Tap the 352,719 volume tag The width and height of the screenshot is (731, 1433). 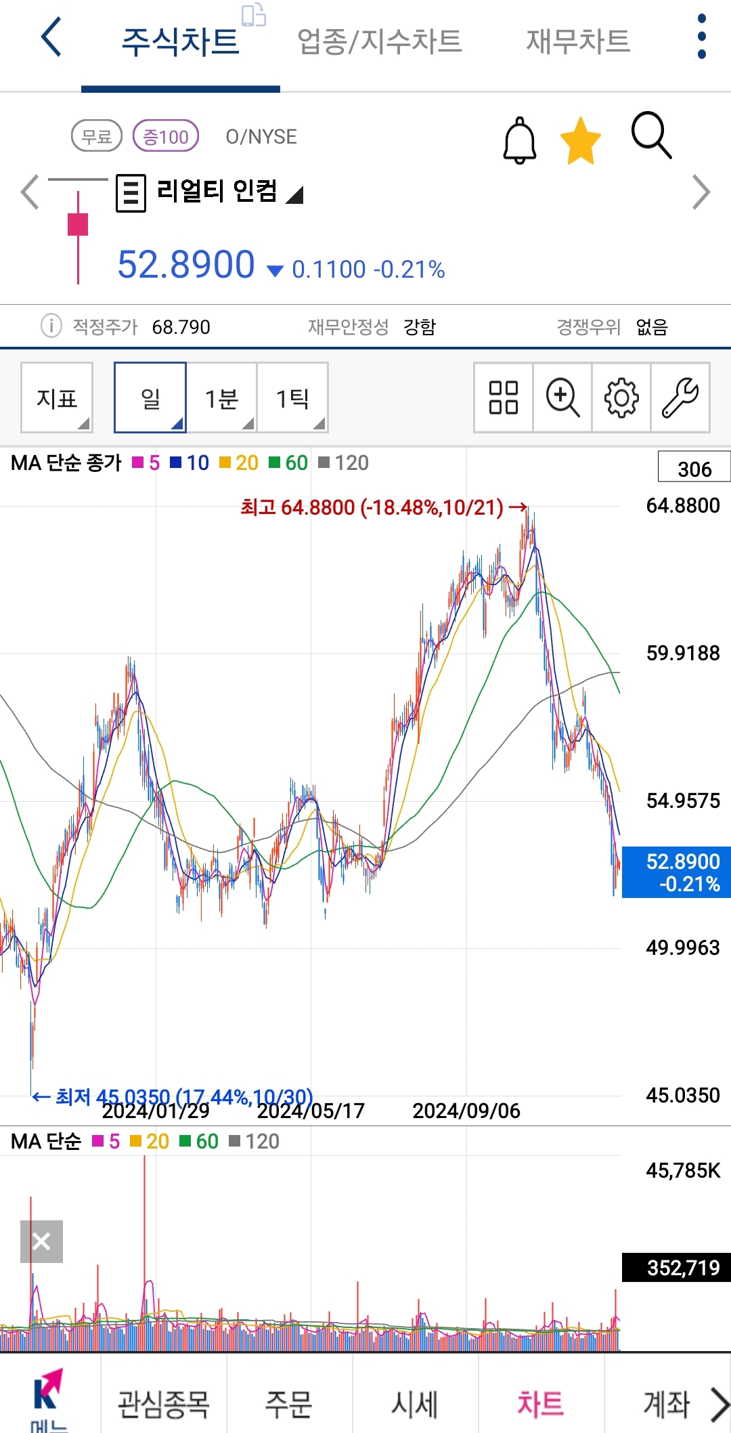pos(676,1267)
